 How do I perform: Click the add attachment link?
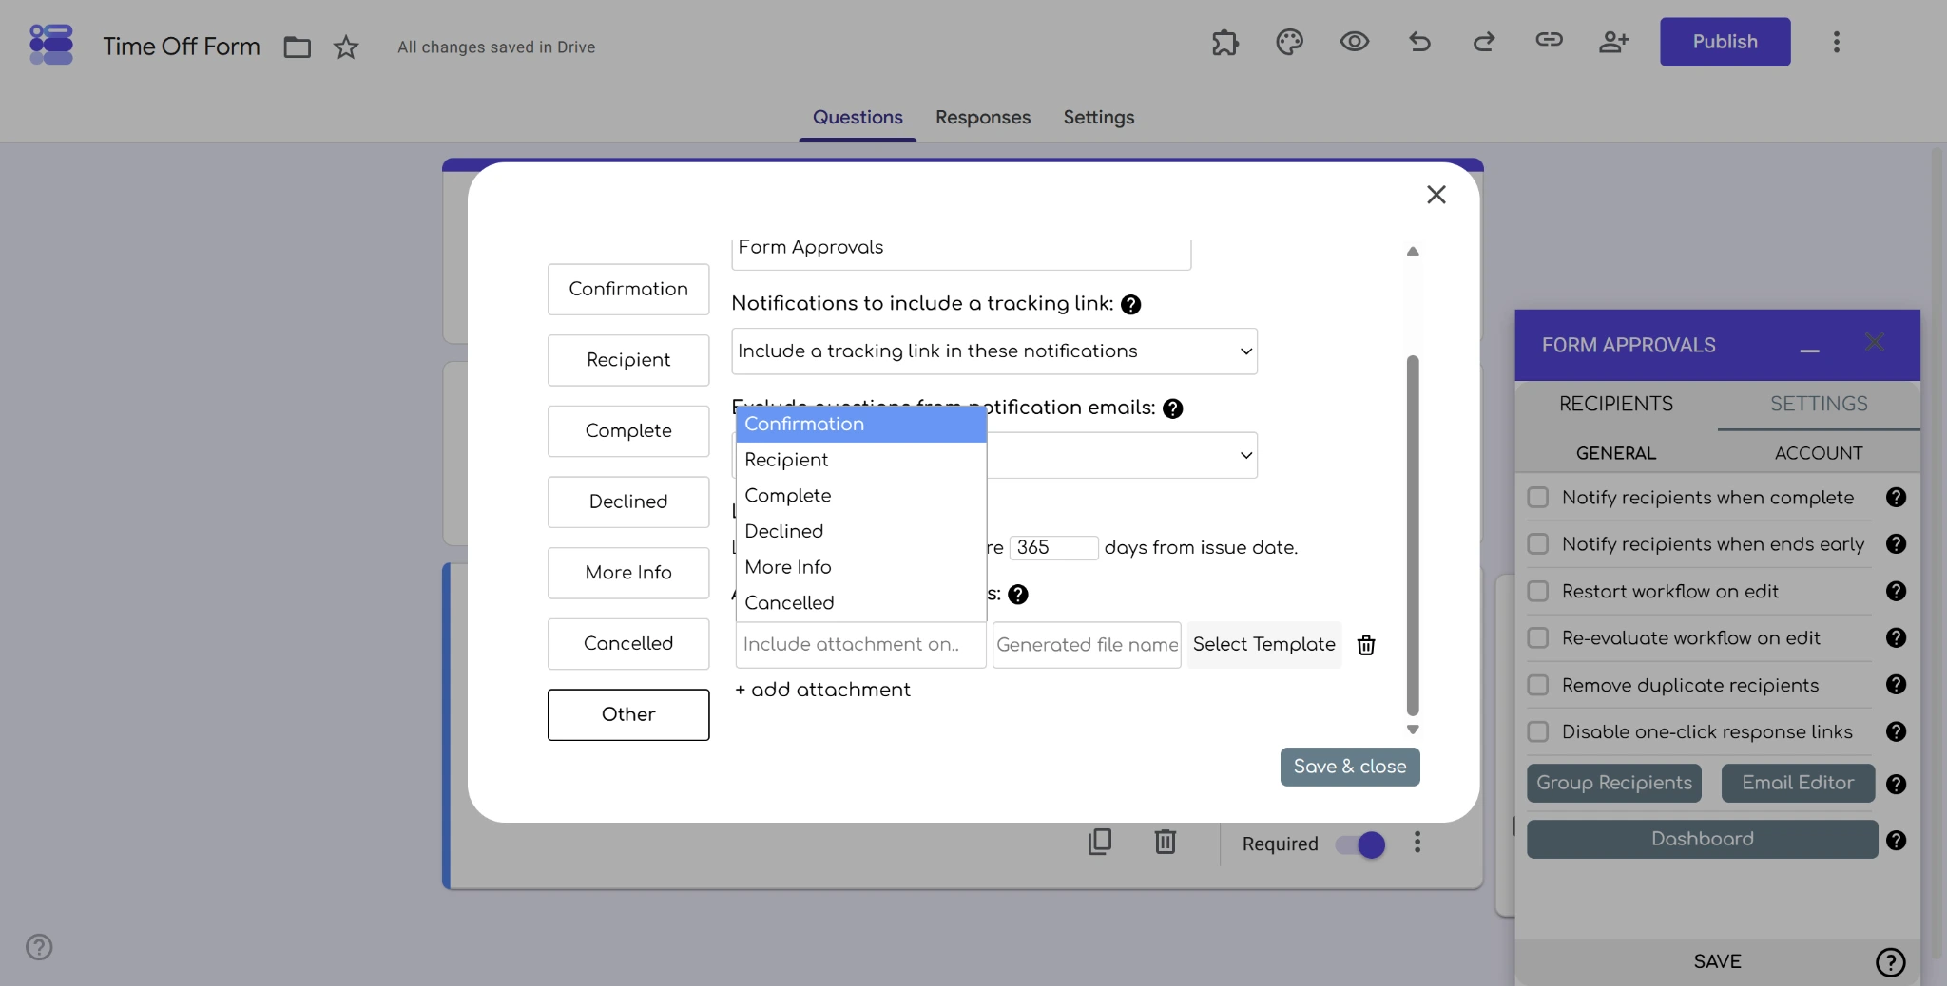[x=823, y=690]
